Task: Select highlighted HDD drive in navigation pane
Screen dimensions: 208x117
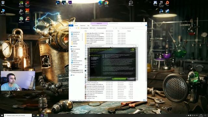Action: [x=76, y=71]
